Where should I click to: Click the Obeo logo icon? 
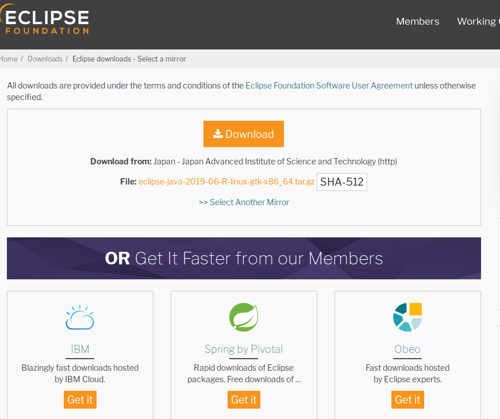(x=407, y=317)
